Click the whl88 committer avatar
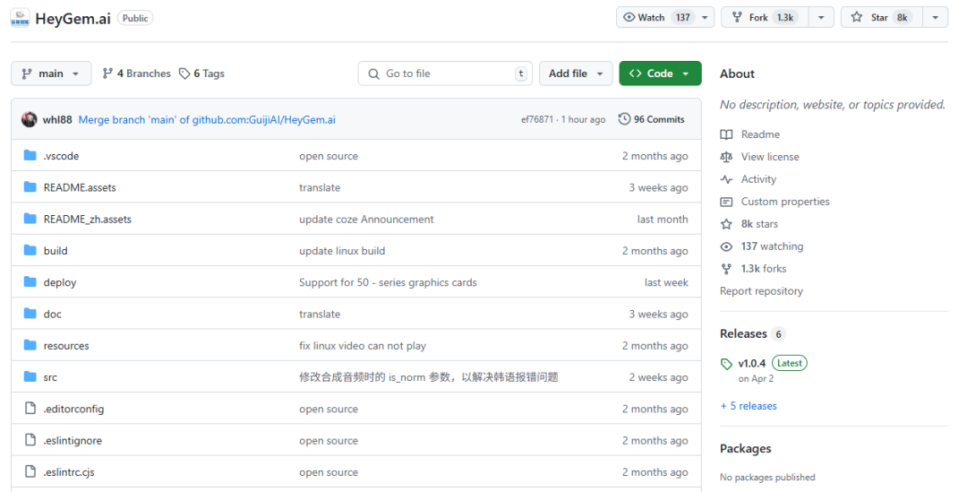 click(x=30, y=119)
